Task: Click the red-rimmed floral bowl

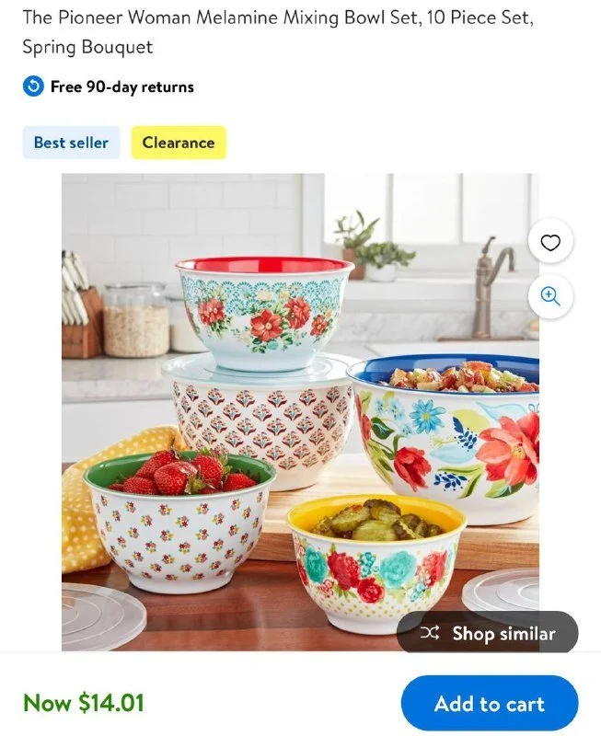Action: [x=264, y=312]
